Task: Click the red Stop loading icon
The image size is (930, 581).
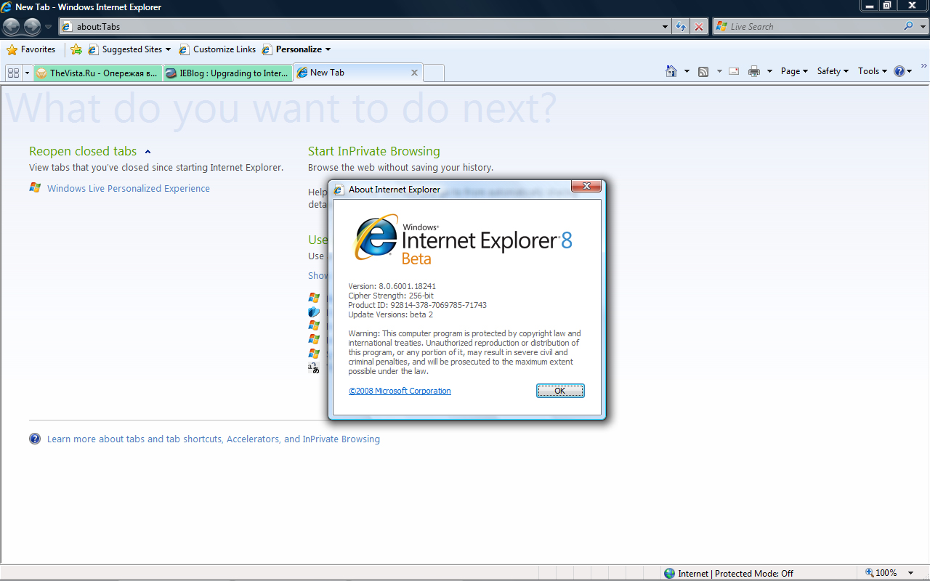Action: click(699, 27)
